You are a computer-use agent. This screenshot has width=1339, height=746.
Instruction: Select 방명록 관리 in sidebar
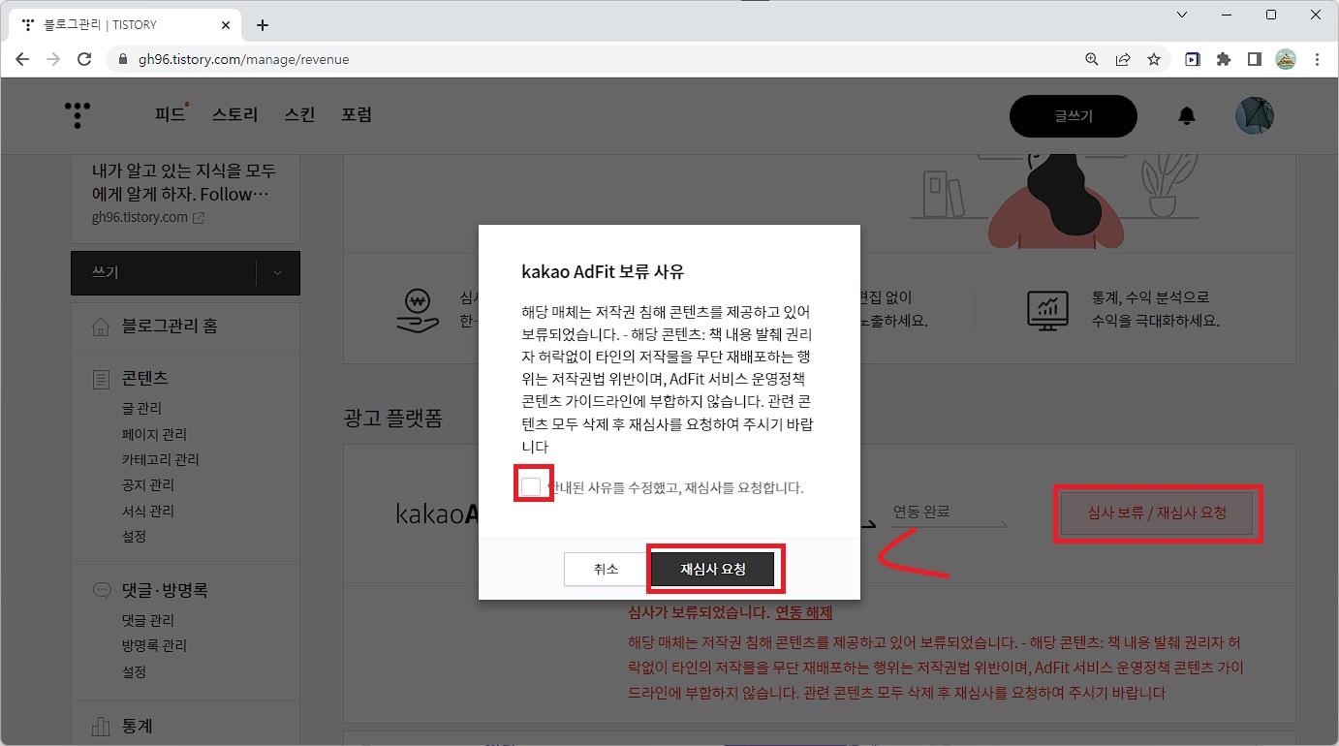154,646
